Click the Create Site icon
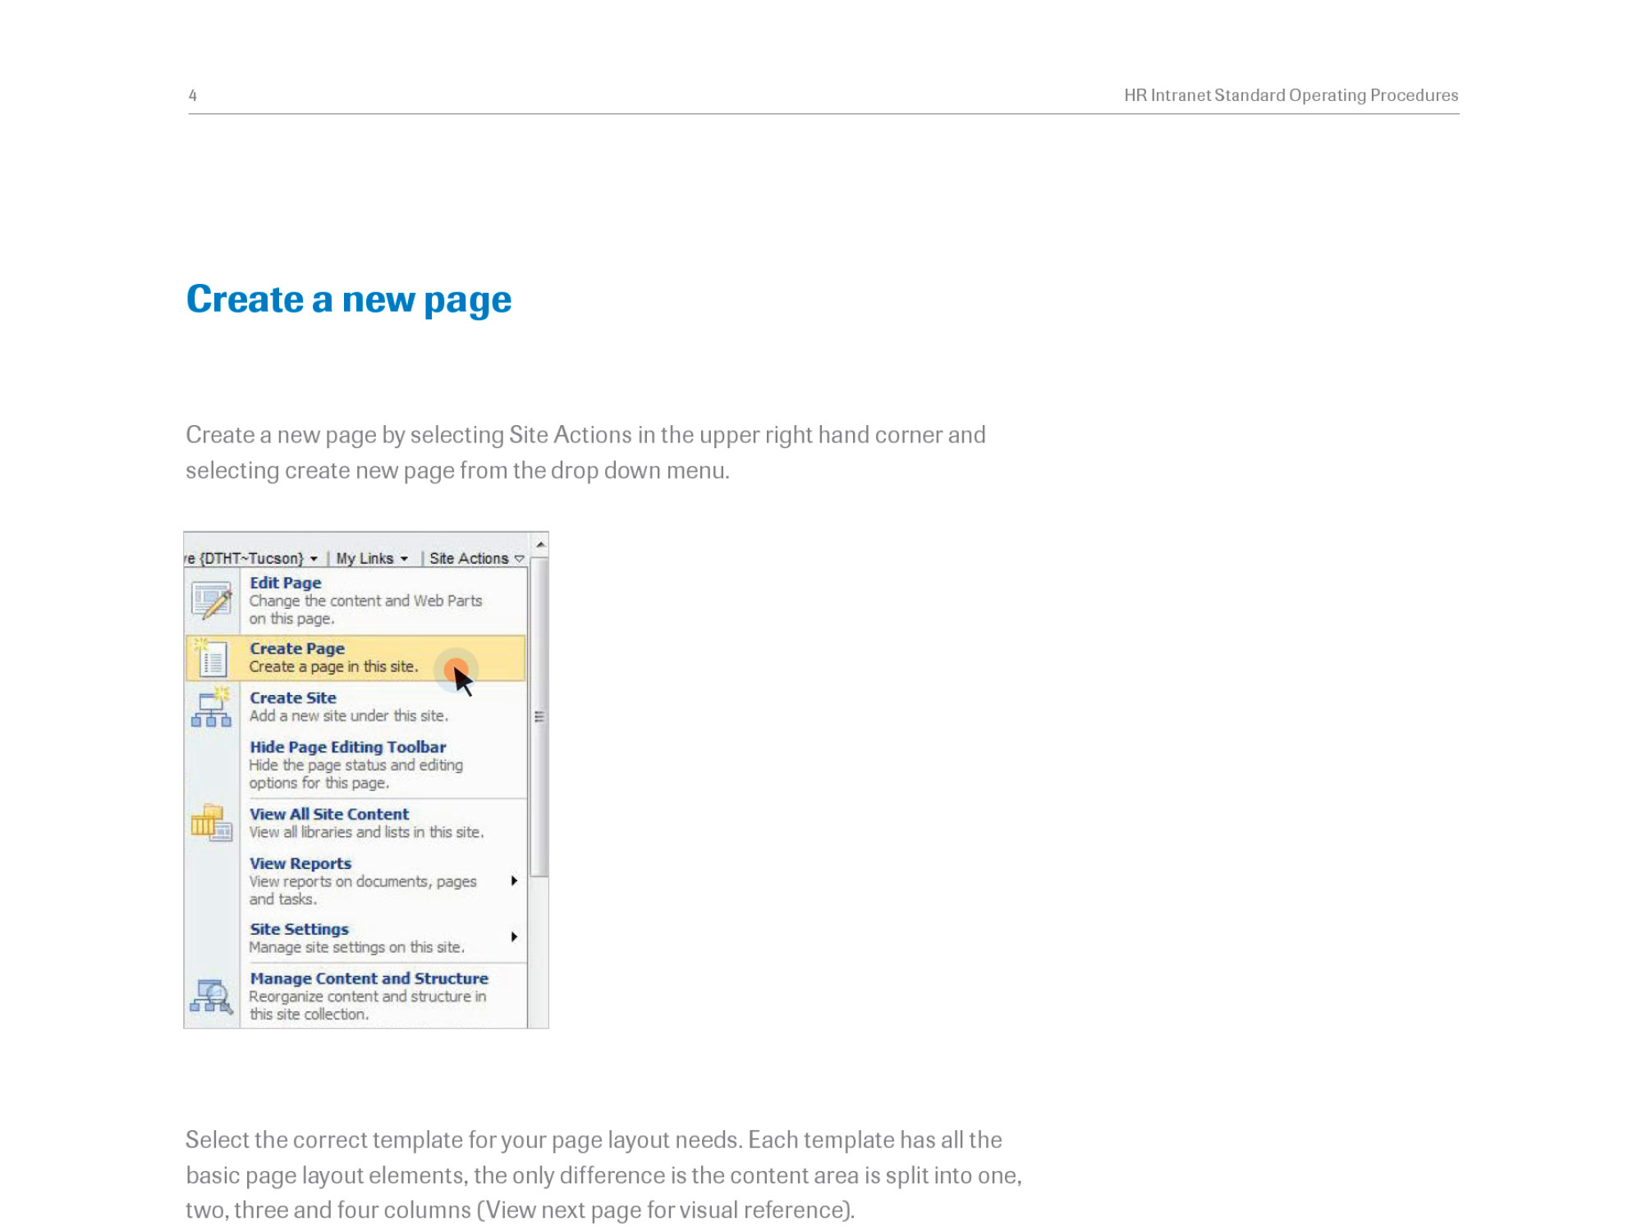The height and width of the screenshot is (1231, 1642). pos(211,707)
